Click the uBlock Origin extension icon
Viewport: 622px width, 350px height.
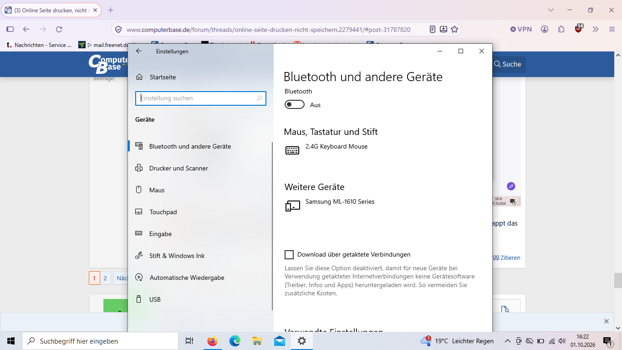(x=578, y=29)
